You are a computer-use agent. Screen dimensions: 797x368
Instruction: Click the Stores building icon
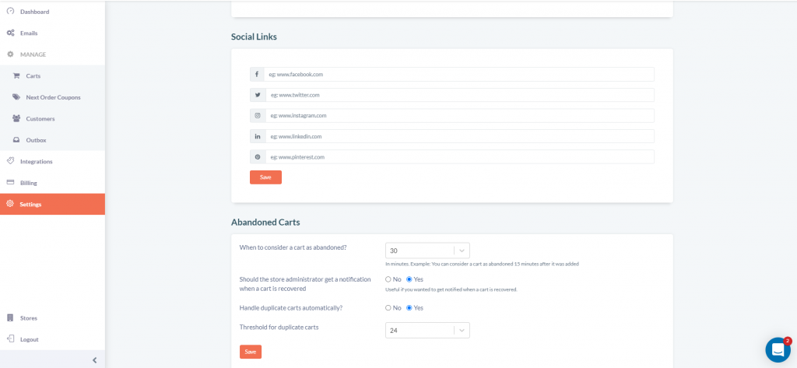(9, 317)
